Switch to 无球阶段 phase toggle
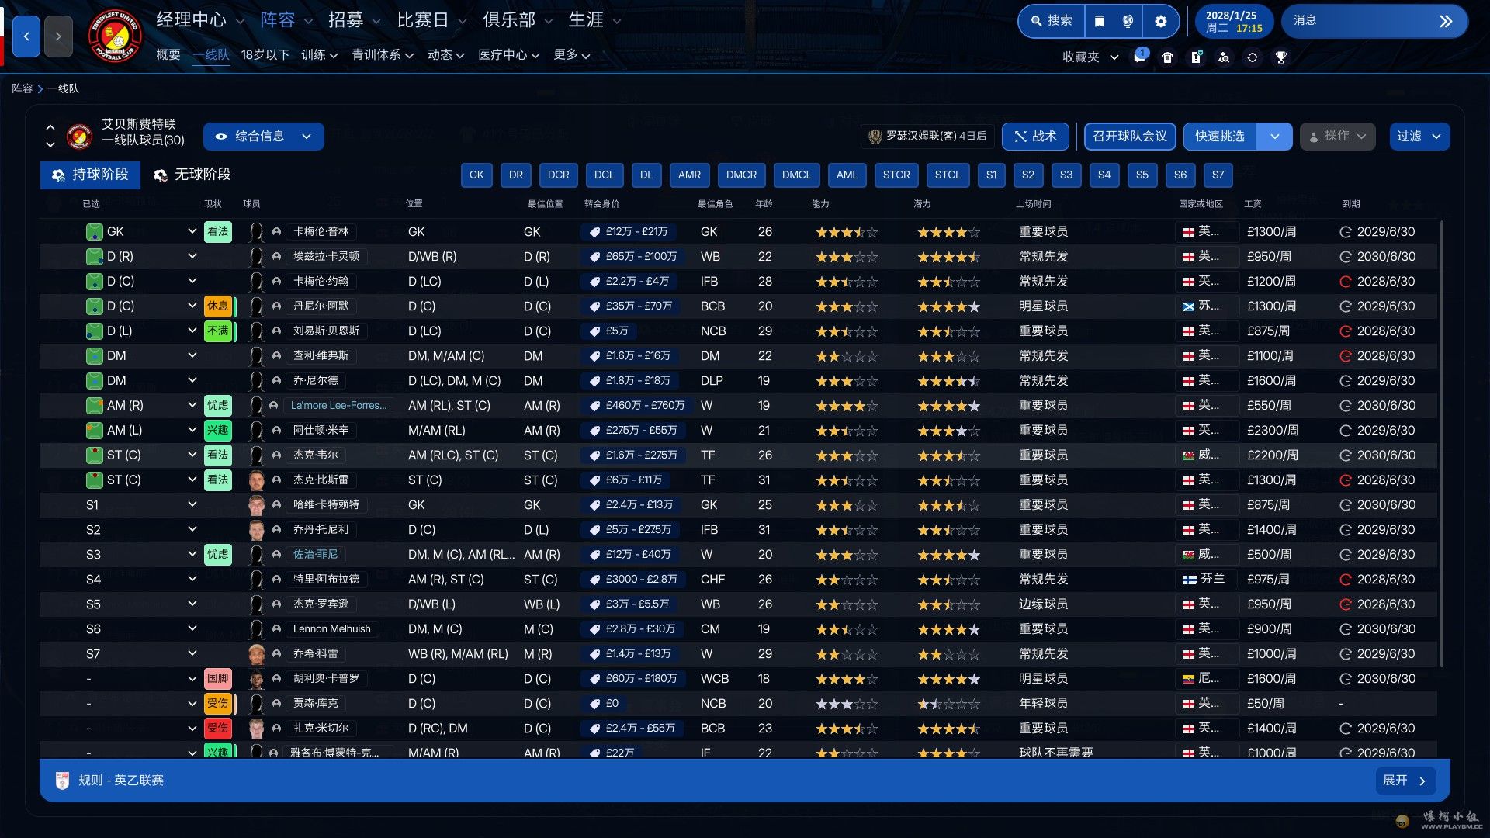 [192, 175]
